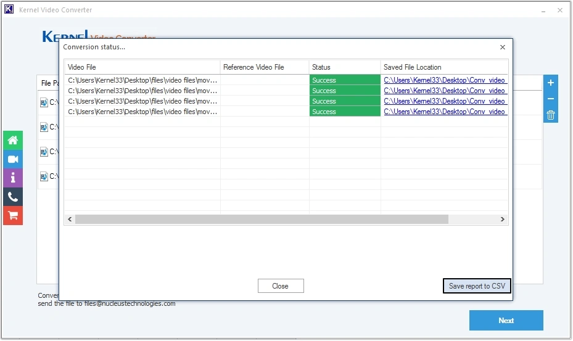Click Save report to CSV button
This screenshot has width=573, height=341.
click(477, 286)
